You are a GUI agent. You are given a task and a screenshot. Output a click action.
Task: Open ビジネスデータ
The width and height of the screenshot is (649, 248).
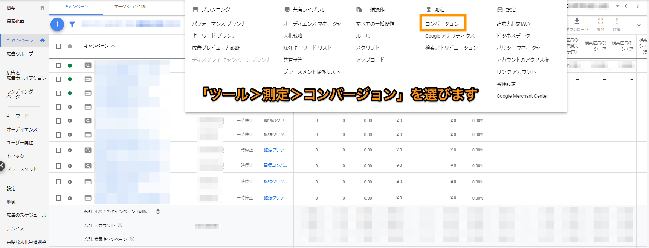(x=513, y=36)
